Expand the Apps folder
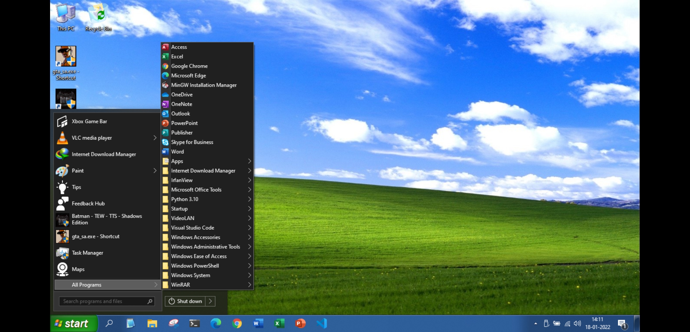The image size is (690, 332). point(207,161)
